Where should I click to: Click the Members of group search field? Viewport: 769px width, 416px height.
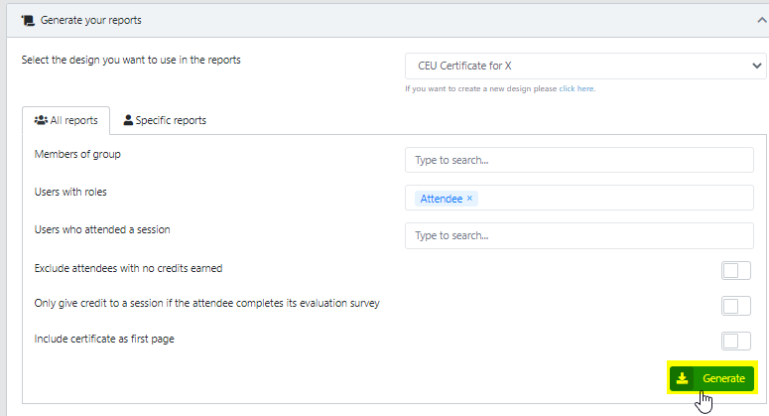(x=578, y=160)
